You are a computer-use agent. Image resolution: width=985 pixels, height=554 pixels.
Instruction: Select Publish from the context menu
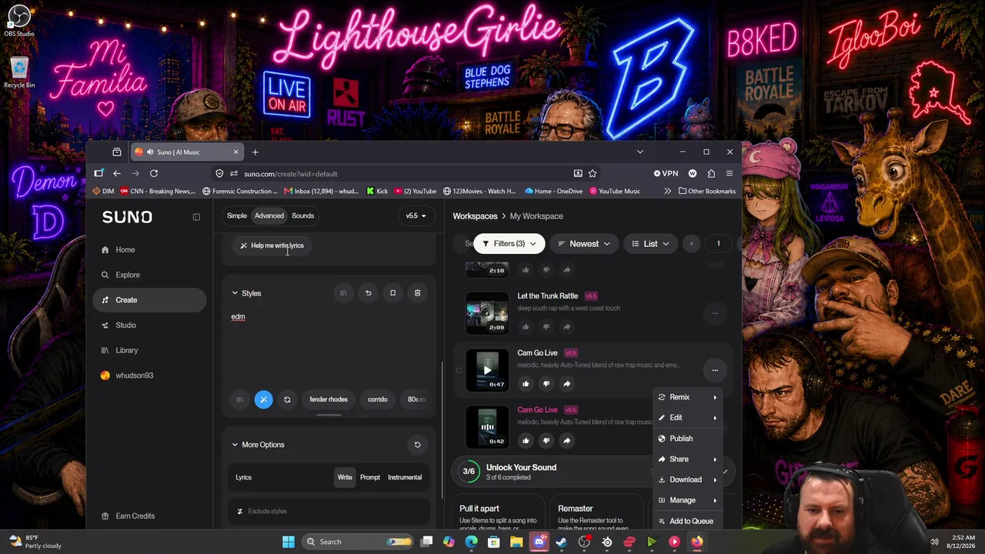tap(687, 439)
